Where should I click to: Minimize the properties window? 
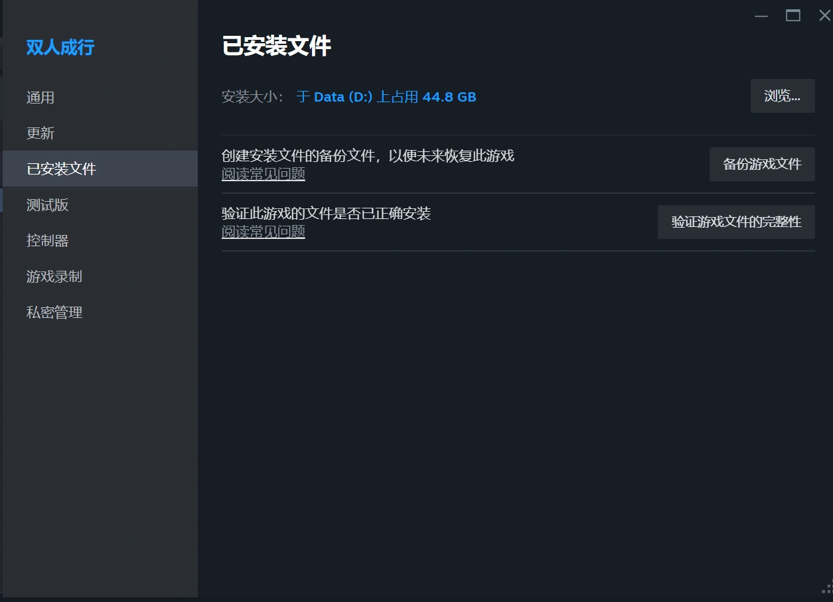tap(761, 16)
